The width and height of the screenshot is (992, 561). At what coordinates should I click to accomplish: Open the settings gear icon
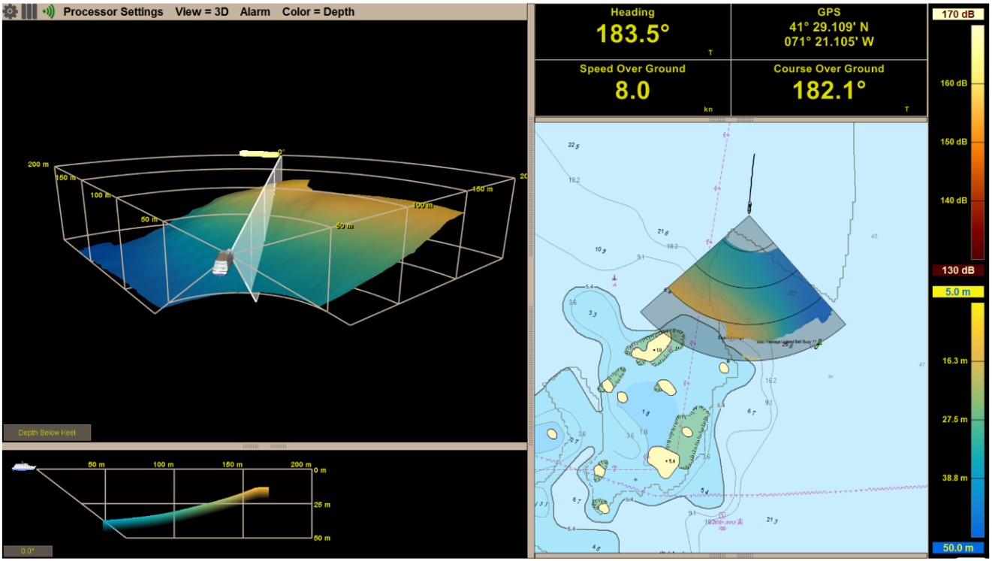click(11, 12)
